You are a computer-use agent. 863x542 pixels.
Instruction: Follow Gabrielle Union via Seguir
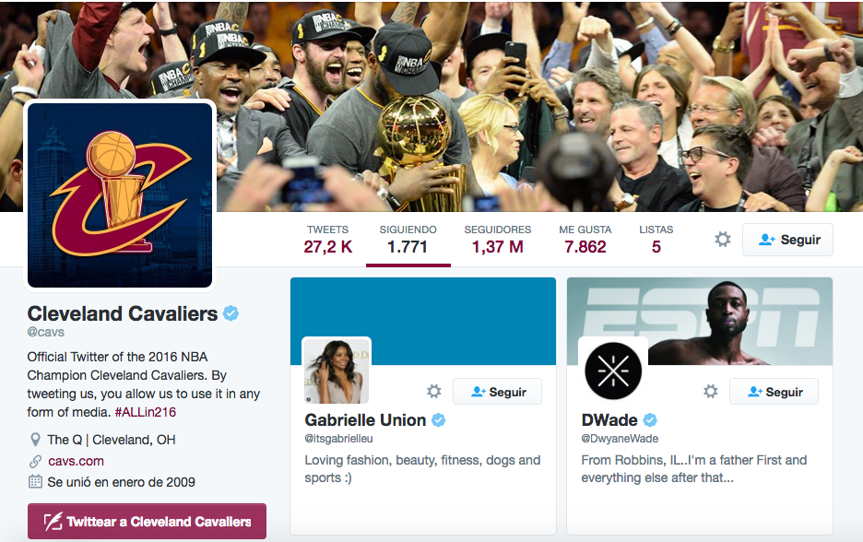click(498, 392)
